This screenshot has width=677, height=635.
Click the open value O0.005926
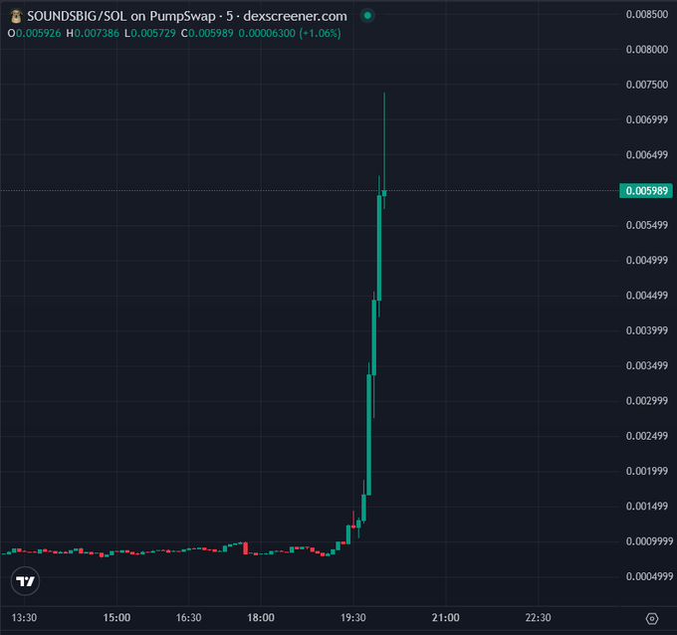34,33
